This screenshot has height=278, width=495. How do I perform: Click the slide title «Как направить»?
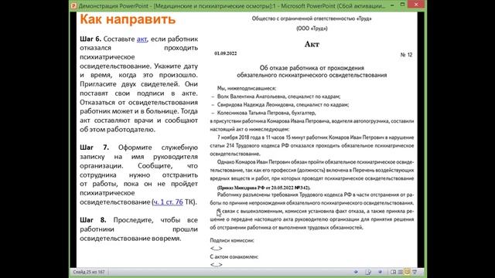[128, 19]
